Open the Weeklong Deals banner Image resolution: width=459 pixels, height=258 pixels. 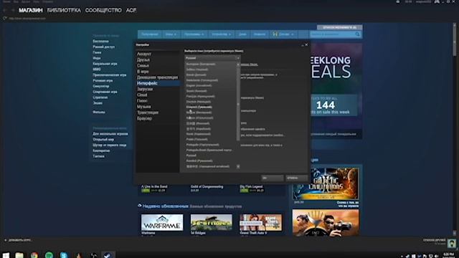(336, 91)
